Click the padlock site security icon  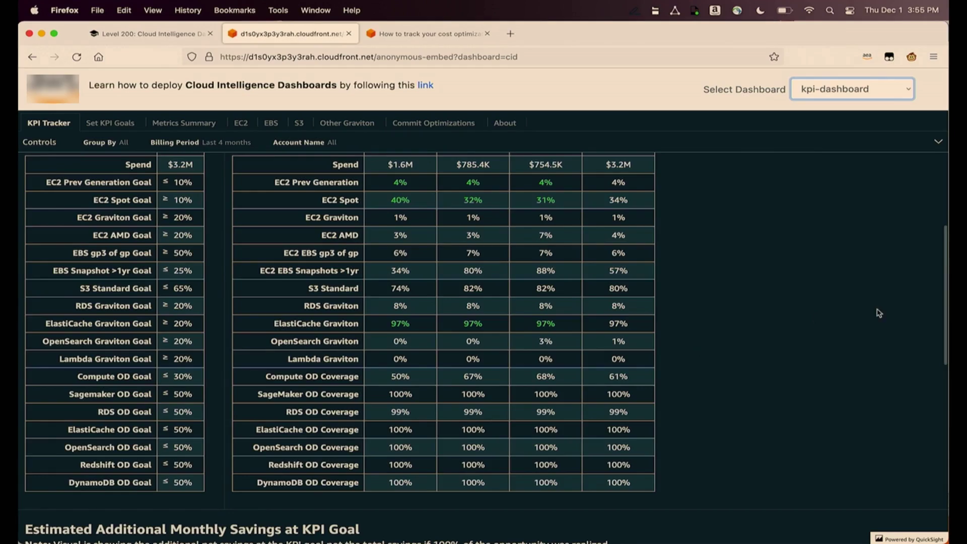pyautogui.click(x=209, y=57)
